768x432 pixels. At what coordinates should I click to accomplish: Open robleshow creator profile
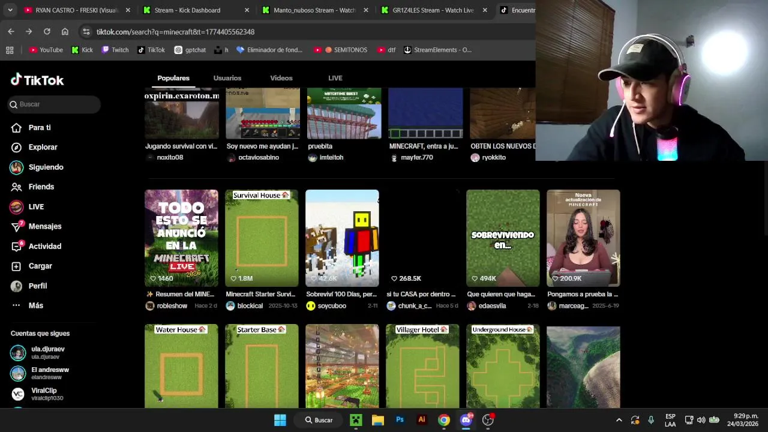coord(172,306)
